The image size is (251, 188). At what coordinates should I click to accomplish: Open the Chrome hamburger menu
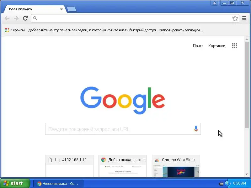click(x=244, y=18)
